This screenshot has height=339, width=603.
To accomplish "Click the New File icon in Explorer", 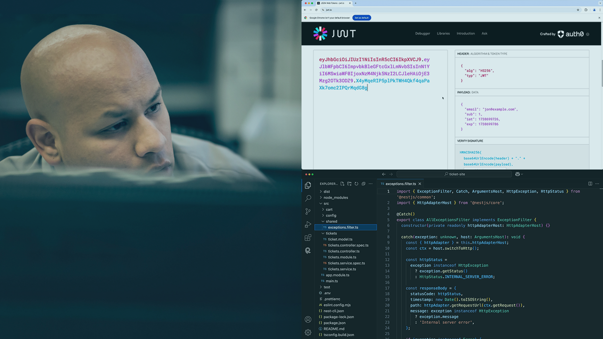I will pyautogui.click(x=342, y=184).
